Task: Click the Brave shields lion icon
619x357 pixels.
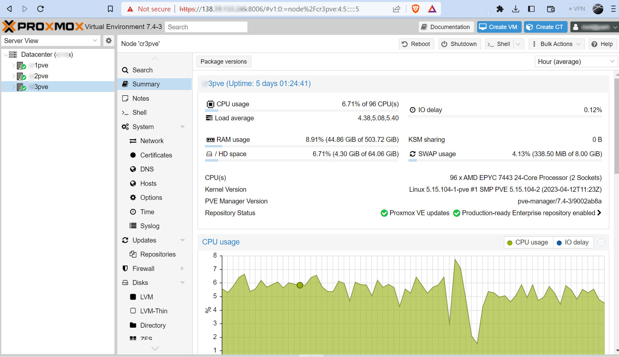Action: pyautogui.click(x=415, y=9)
